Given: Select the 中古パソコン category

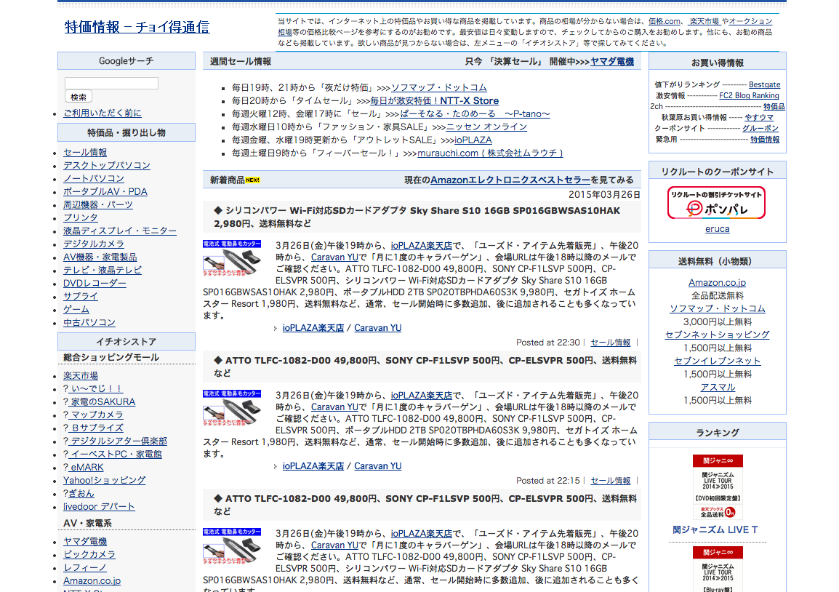Looking at the screenshot, I should pos(89,322).
